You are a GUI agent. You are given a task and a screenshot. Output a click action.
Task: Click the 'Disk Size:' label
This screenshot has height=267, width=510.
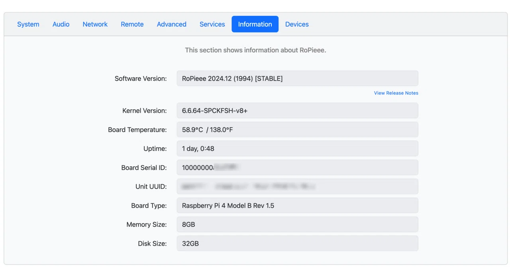pyautogui.click(x=152, y=243)
